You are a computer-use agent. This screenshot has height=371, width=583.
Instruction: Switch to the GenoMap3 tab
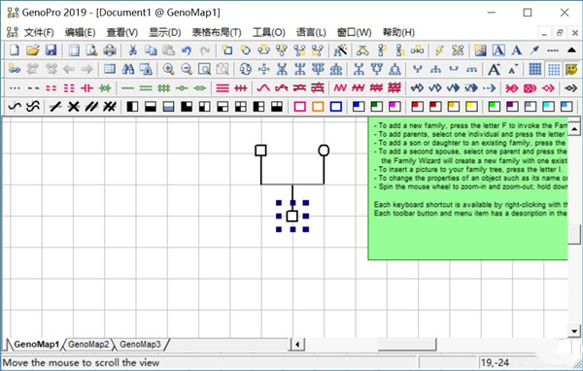140,344
